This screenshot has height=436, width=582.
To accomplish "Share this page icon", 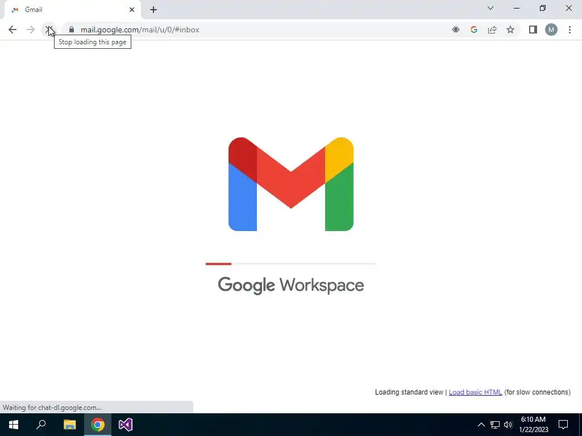I will [492, 30].
